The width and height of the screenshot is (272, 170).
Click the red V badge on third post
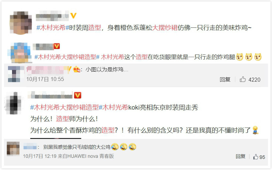[x=77, y=95]
